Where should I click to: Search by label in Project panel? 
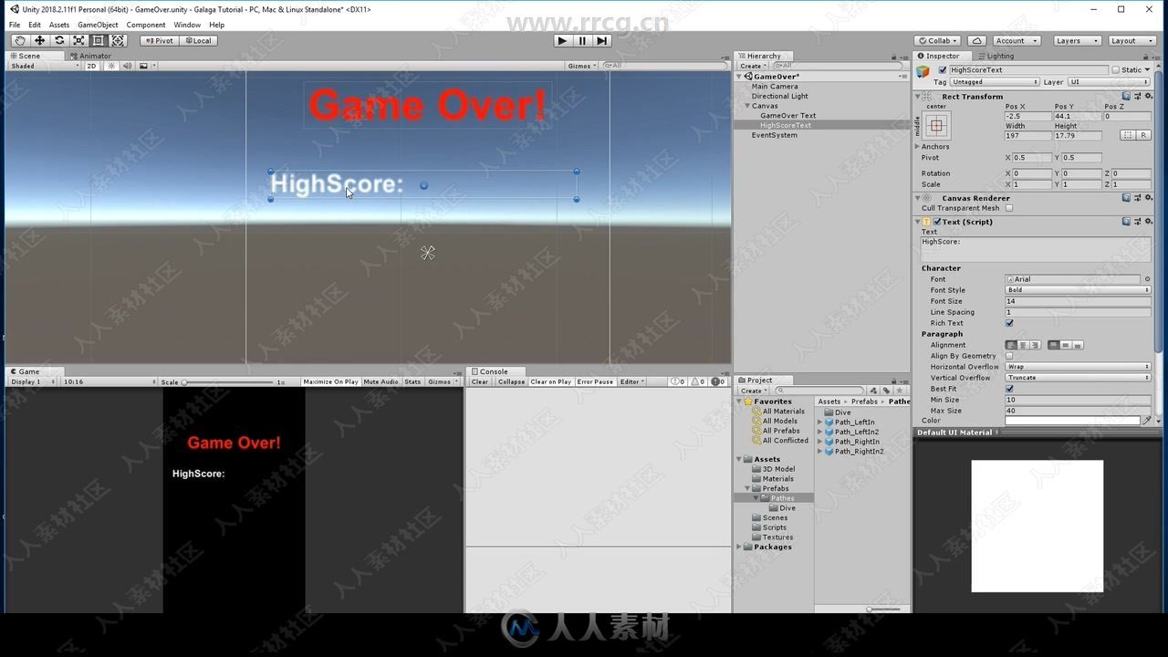[886, 391]
